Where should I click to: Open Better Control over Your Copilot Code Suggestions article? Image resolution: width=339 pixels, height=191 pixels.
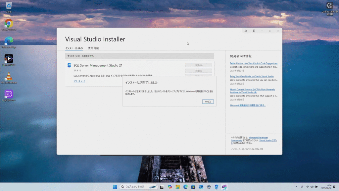(x=254, y=63)
